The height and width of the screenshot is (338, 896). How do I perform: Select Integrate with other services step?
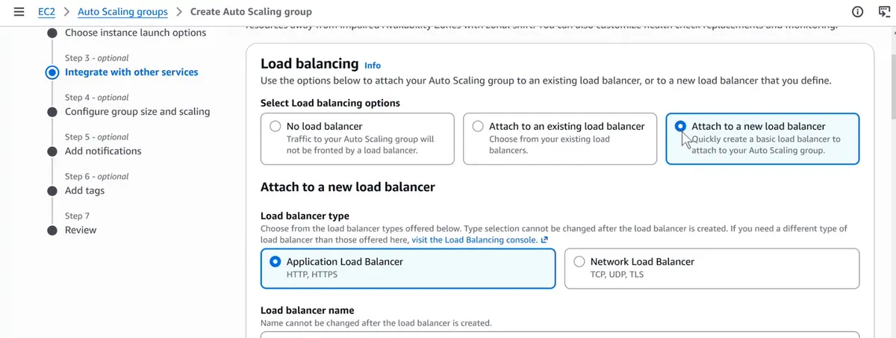[x=131, y=72]
